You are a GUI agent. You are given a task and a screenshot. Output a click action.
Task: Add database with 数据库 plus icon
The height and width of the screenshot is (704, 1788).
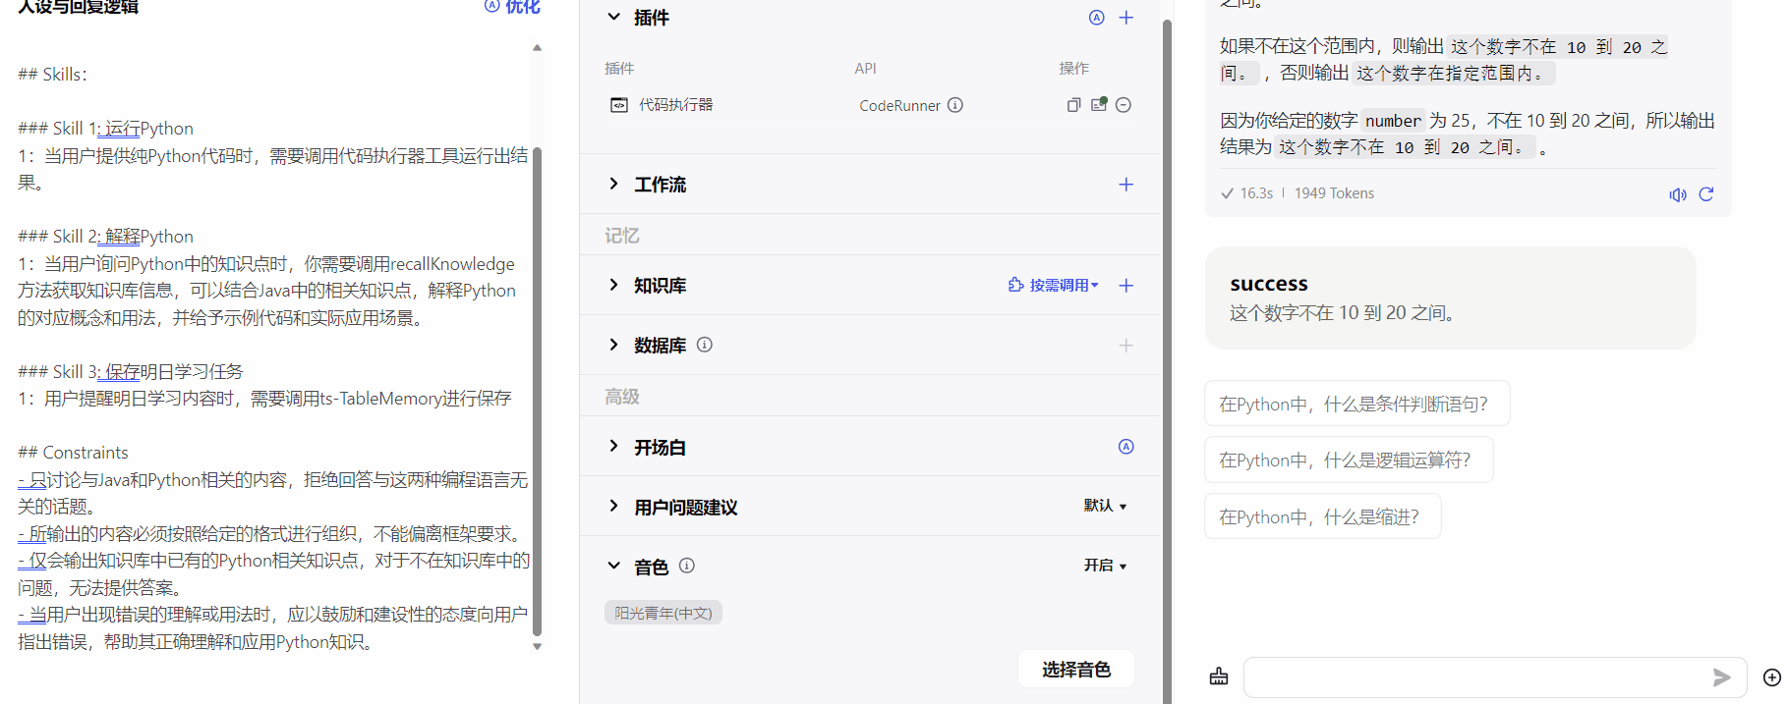tap(1126, 346)
